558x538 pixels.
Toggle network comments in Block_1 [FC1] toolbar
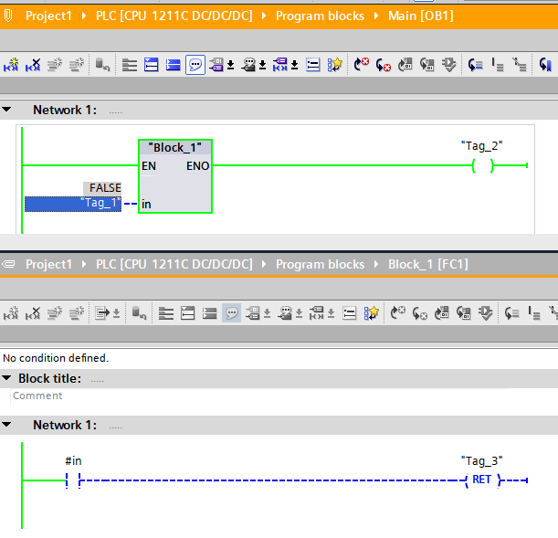[x=232, y=312]
